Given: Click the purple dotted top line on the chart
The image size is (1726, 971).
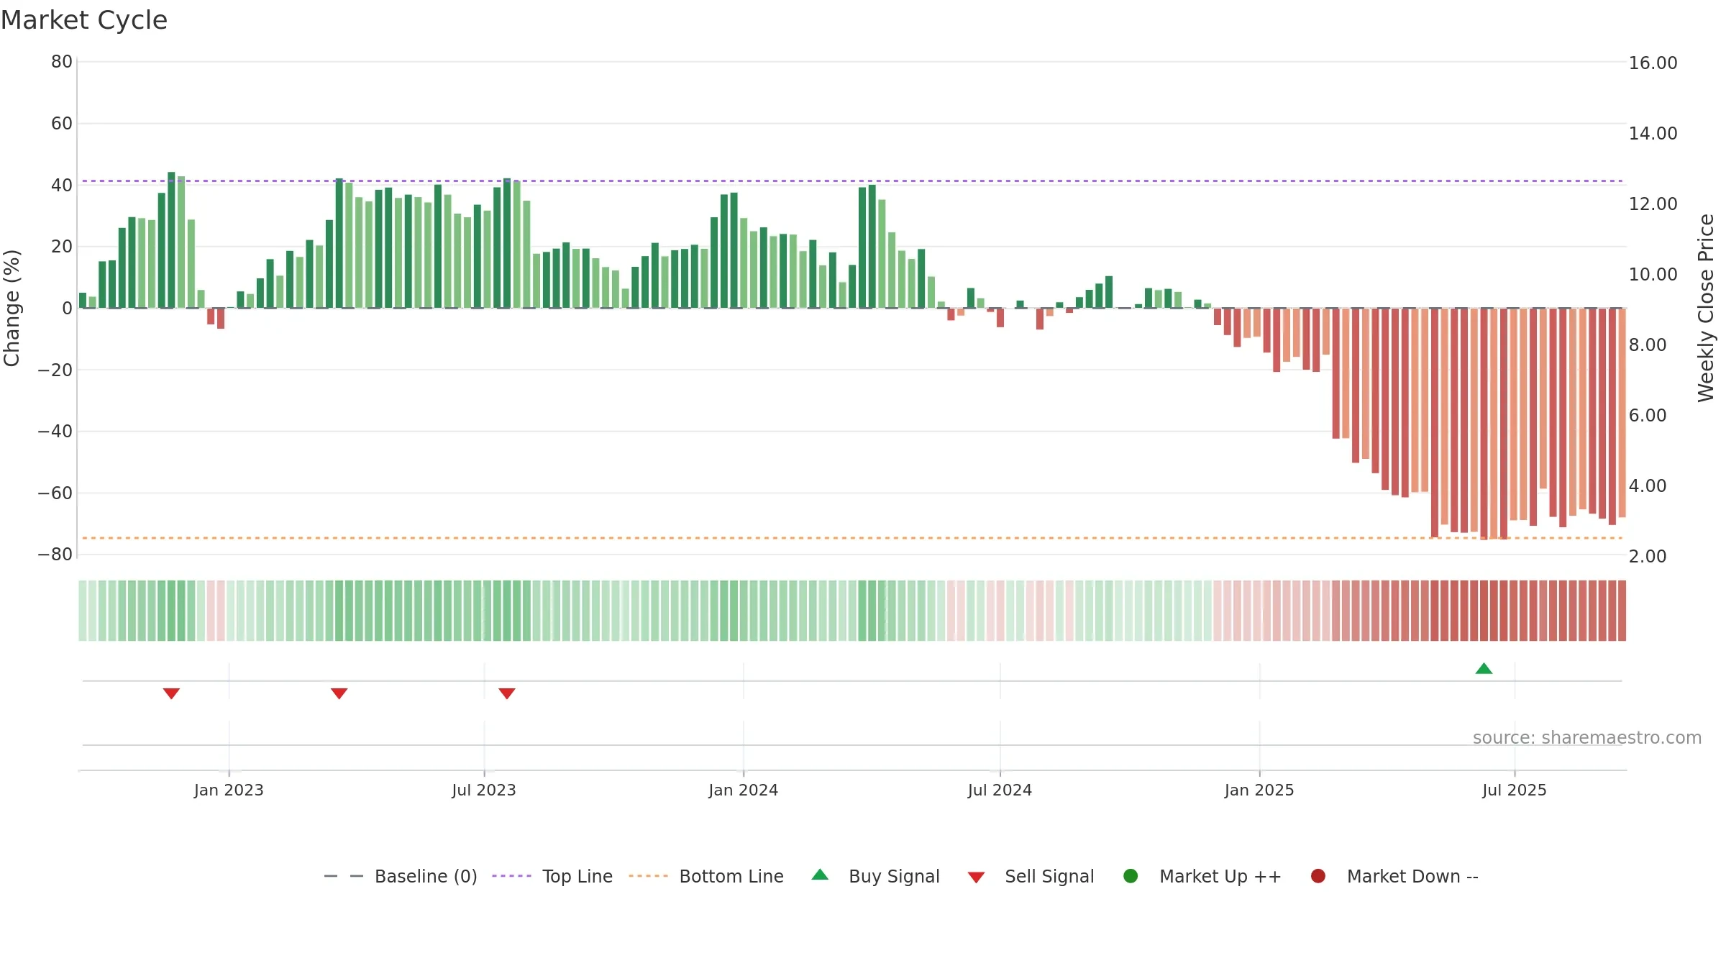Looking at the screenshot, I should 852,181.
